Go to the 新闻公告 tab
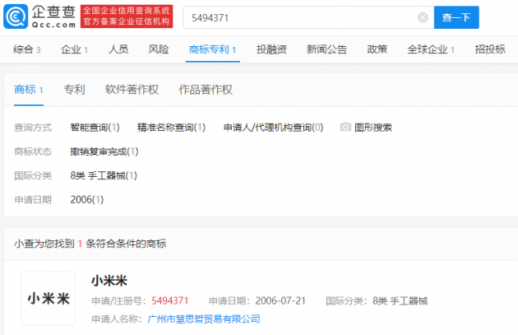Image resolution: width=518 pixels, height=335 pixels. pyautogui.click(x=326, y=49)
